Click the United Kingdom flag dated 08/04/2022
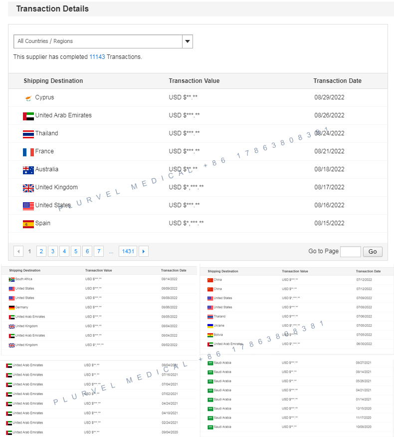Viewport: 394px width, 437px height. coord(11,327)
